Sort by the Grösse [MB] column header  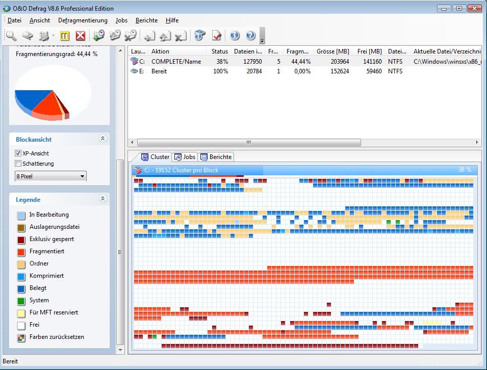click(332, 51)
